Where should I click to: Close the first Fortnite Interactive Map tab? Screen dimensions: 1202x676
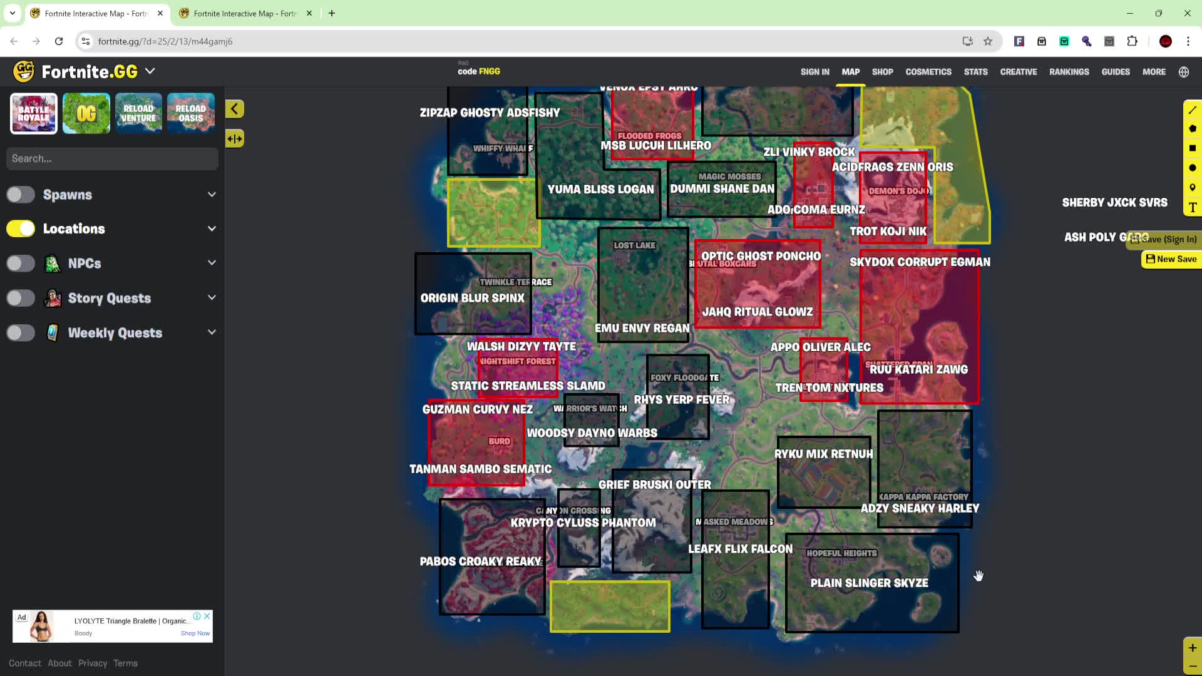[x=160, y=13]
